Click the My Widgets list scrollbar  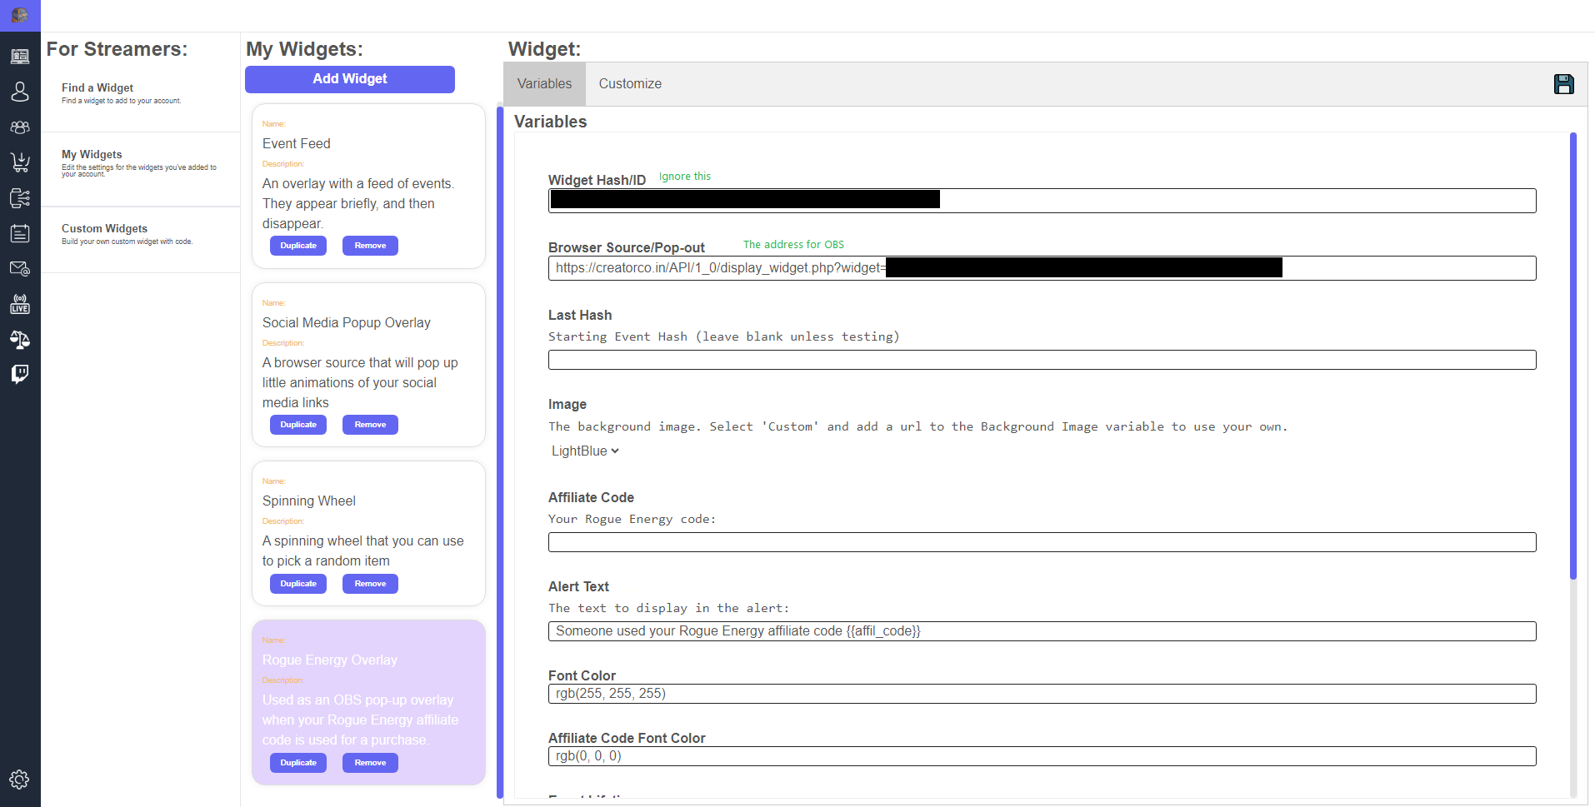(x=500, y=451)
